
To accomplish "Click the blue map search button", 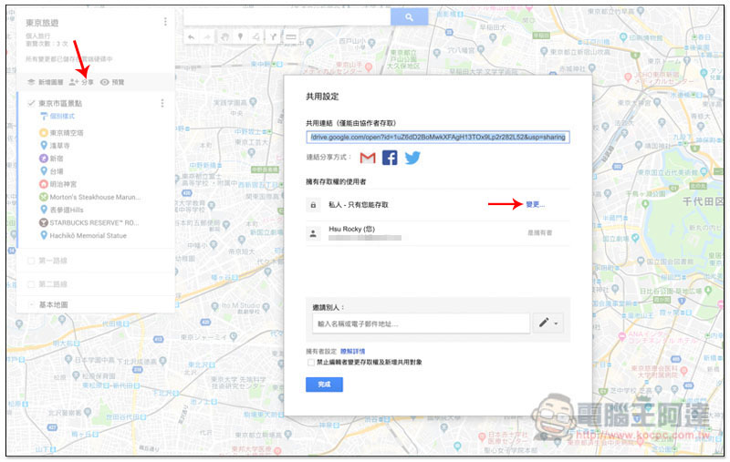I will tap(409, 17).
